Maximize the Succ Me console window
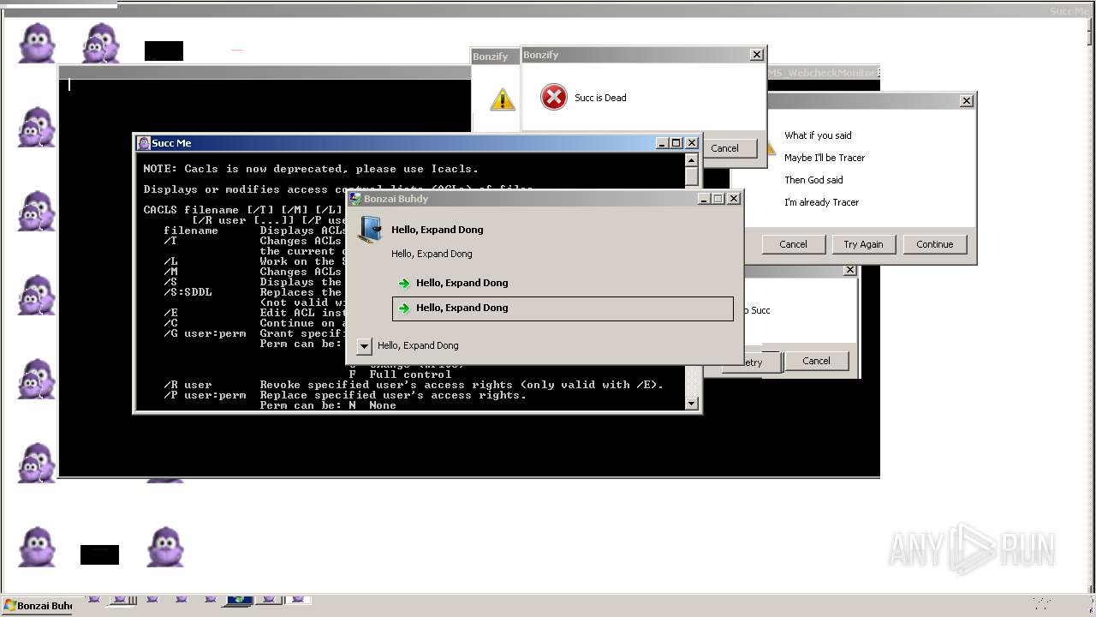Viewport: 1096px width, 617px height. (x=676, y=143)
